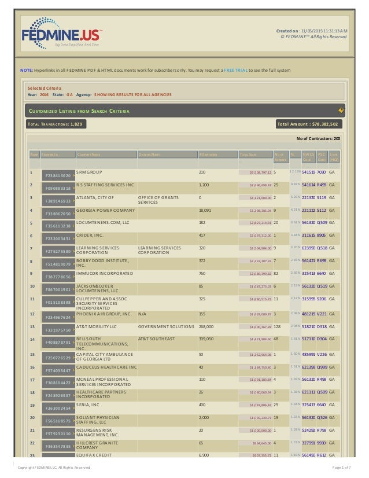Select Fedmine ID F408878791 for BellSouth
Screen dimensions: 369x478
point(58,343)
